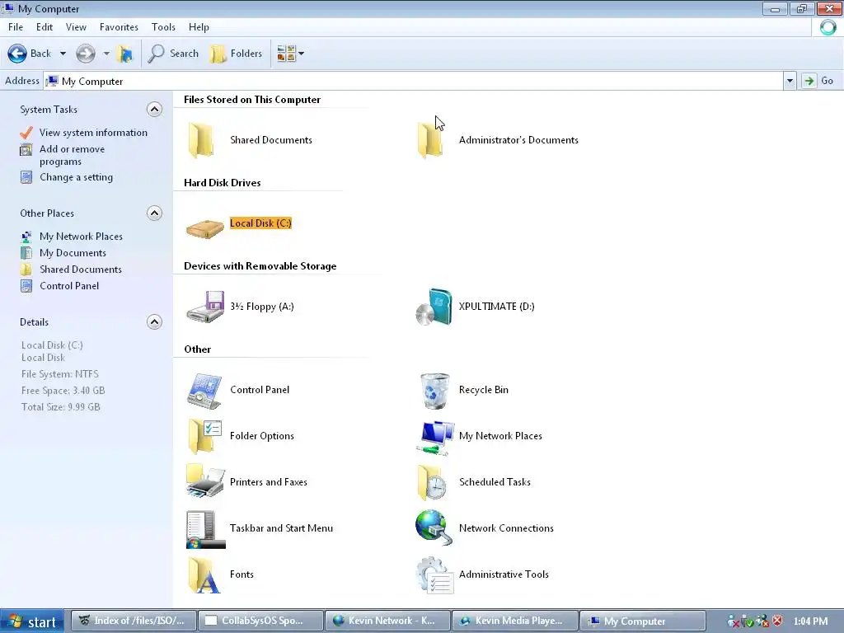This screenshot has width=844, height=633.
Task: Click the File System: NTFS detail
Action: tap(59, 374)
